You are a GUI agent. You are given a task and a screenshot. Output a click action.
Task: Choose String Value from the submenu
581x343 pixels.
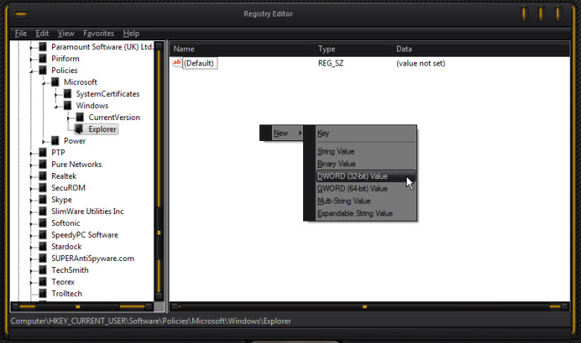(366, 151)
